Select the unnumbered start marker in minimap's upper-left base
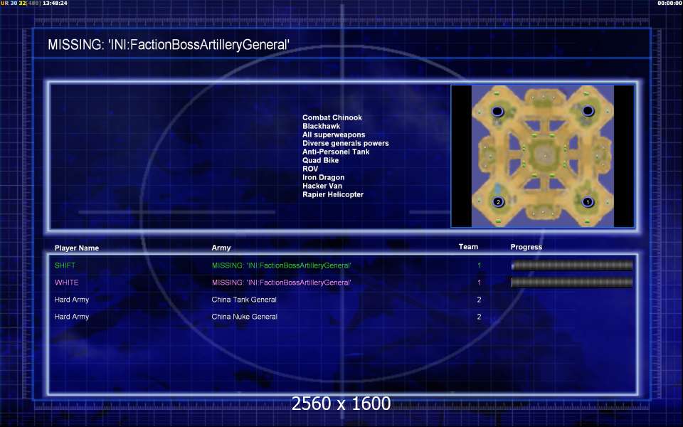The height and width of the screenshot is (427, 683). (497, 111)
